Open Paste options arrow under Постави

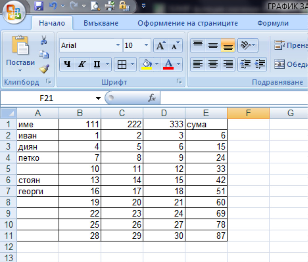tap(20, 71)
